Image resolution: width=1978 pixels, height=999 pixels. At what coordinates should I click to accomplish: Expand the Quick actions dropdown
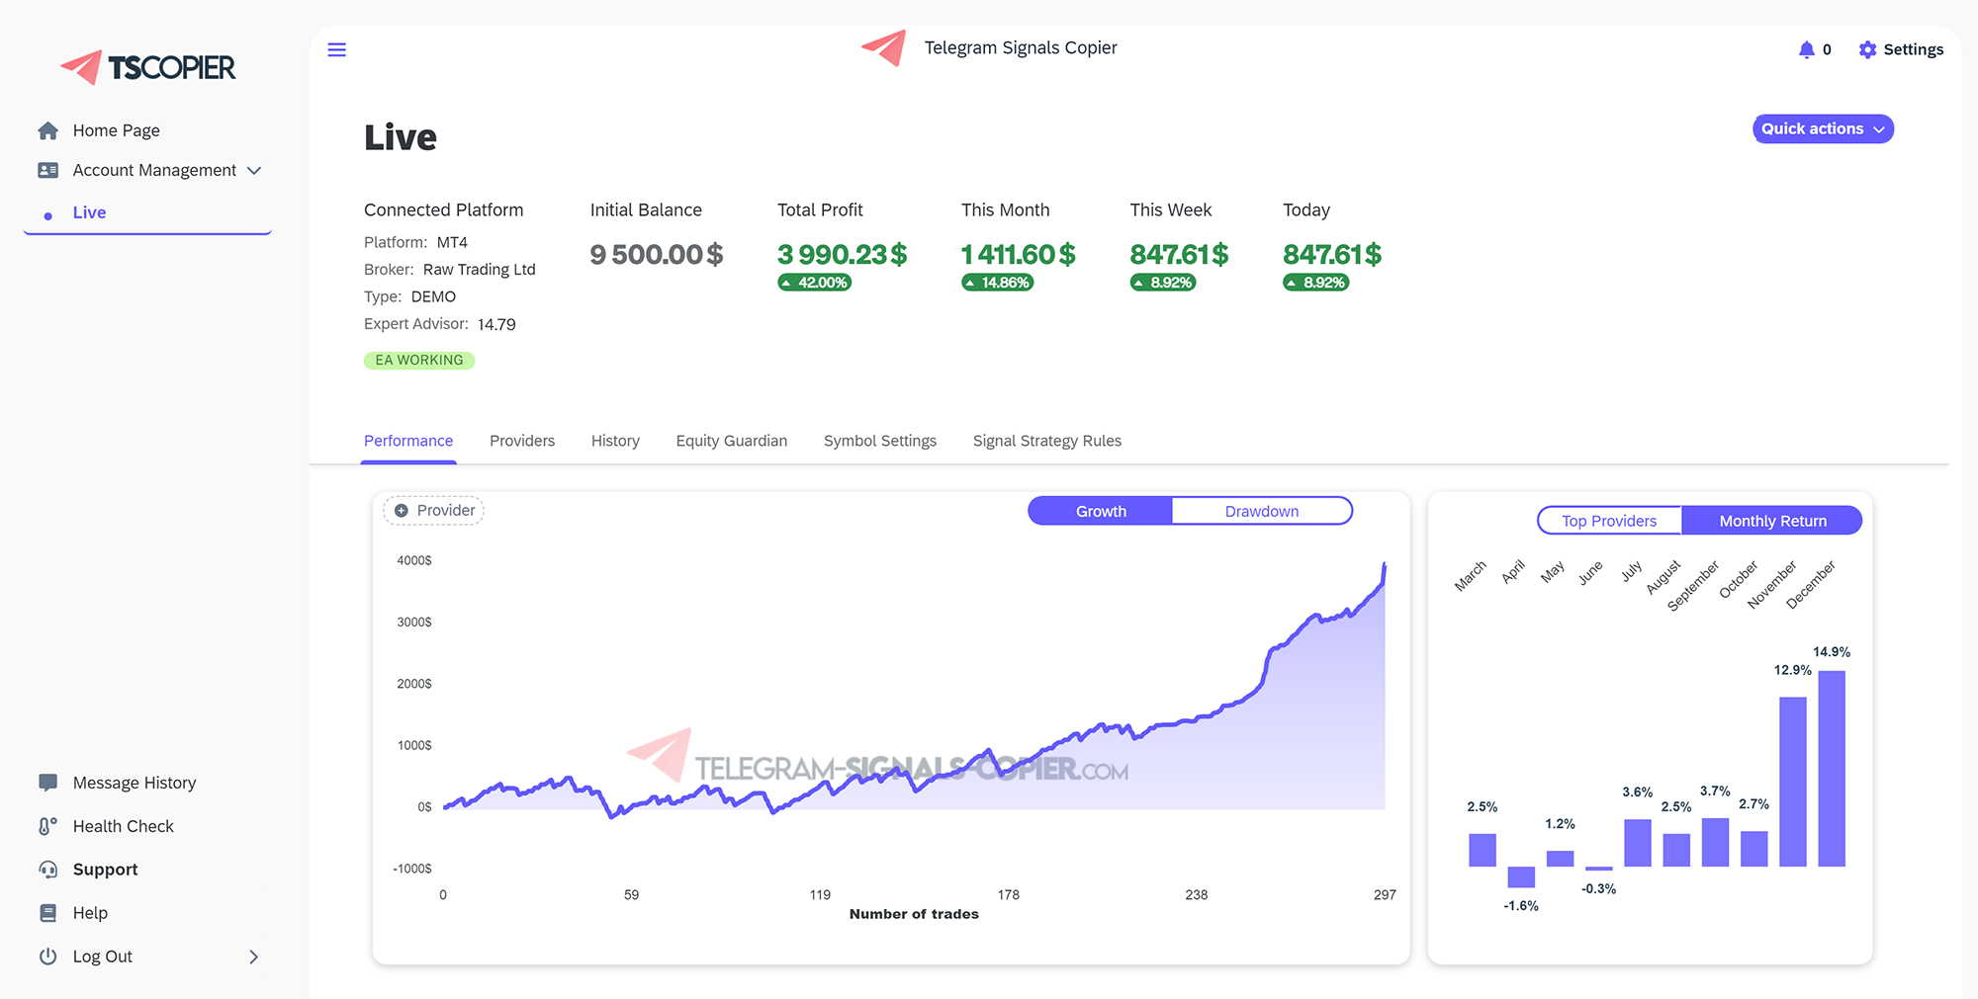pyautogui.click(x=1822, y=129)
